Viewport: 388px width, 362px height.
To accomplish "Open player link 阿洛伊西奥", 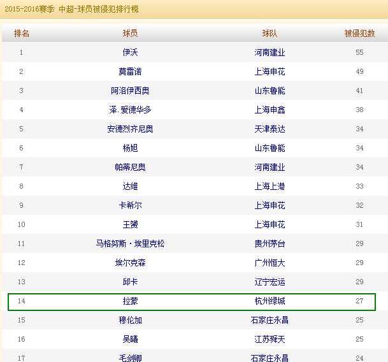I will pos(130,90).
